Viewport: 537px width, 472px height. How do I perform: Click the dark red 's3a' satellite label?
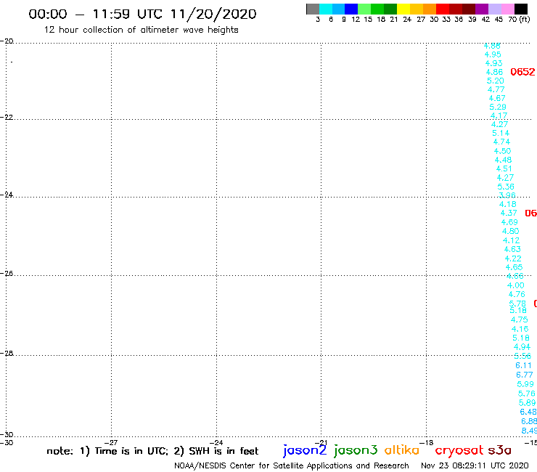coord(500,450)
